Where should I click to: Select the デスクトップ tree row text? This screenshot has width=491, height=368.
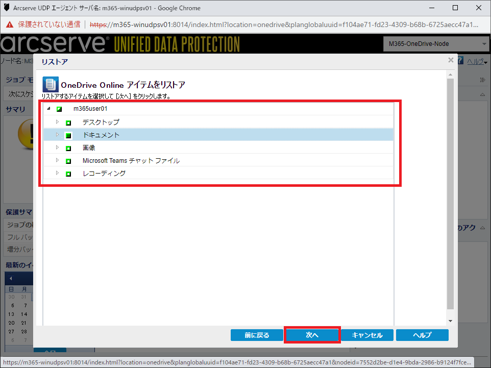[101, 122]
